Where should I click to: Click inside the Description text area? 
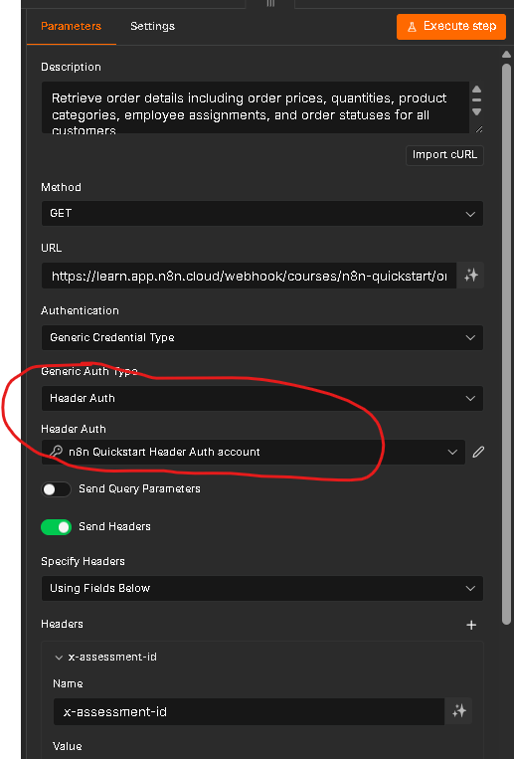coord(256,107)
